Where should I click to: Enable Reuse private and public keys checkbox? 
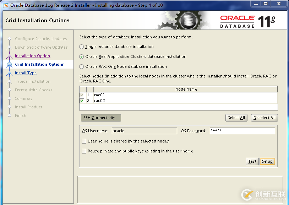tap(84, 151)
